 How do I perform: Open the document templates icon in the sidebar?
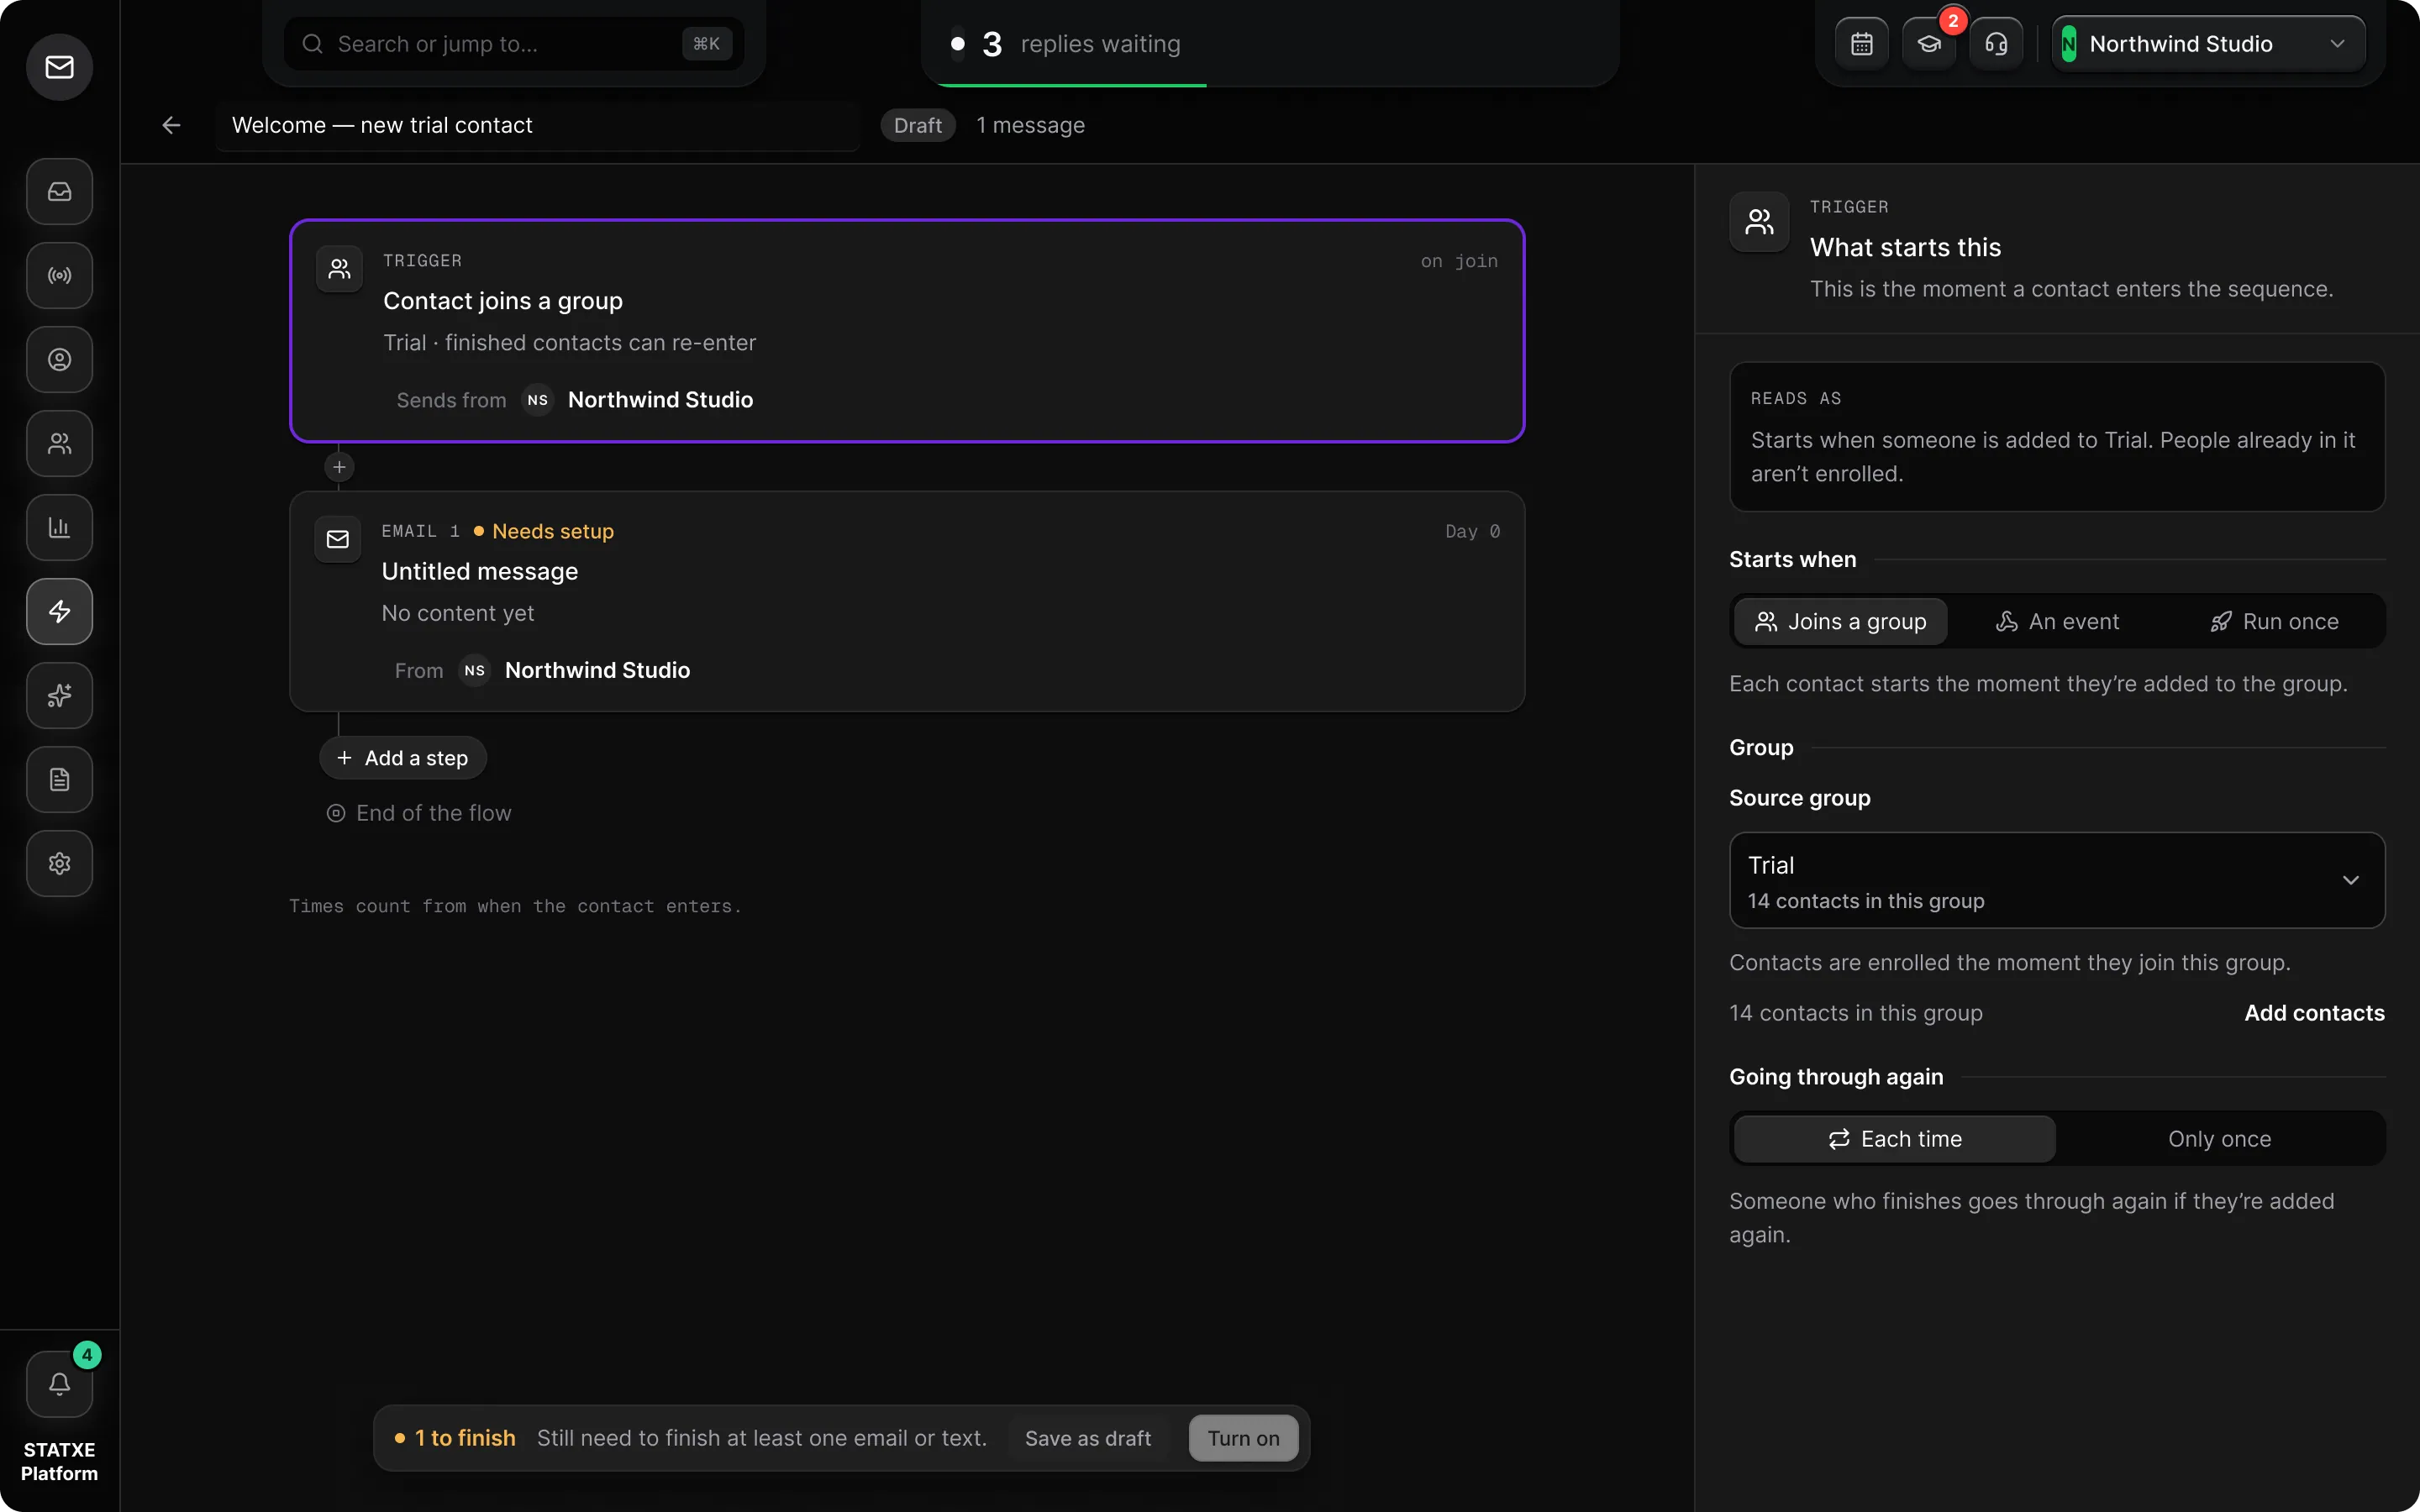tap(59, 779)
